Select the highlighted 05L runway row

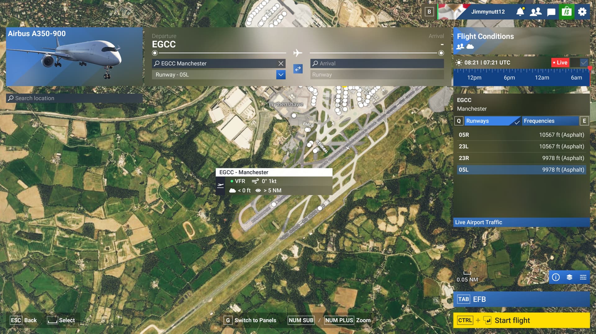(x=521, y=170)
